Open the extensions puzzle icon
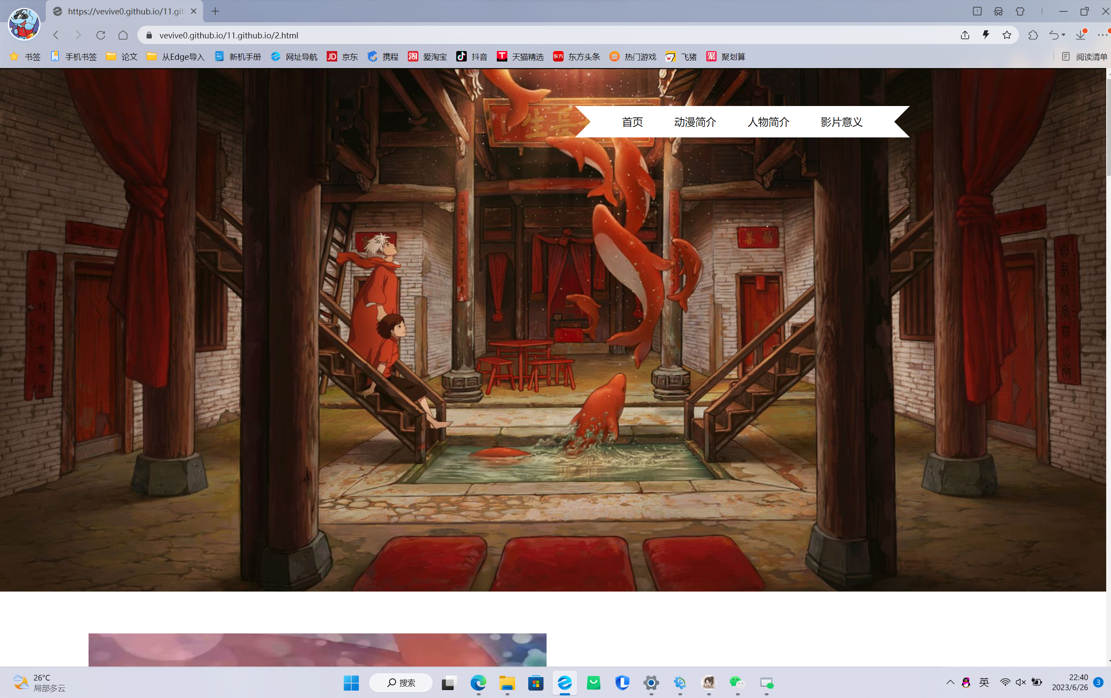This screenshot has height=698, width=1111. coord(1033,35)
